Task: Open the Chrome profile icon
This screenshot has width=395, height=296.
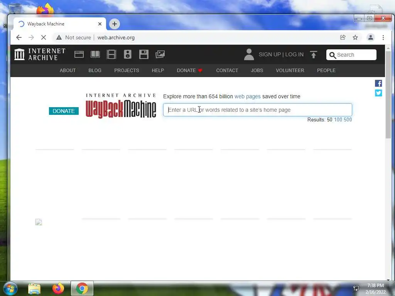Action: (x=371, y=37)
